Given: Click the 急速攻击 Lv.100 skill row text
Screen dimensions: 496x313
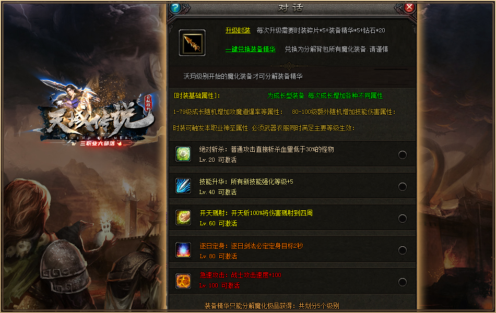Looking at the screenshot, I should pyautogui.click(x=240, y=280).
